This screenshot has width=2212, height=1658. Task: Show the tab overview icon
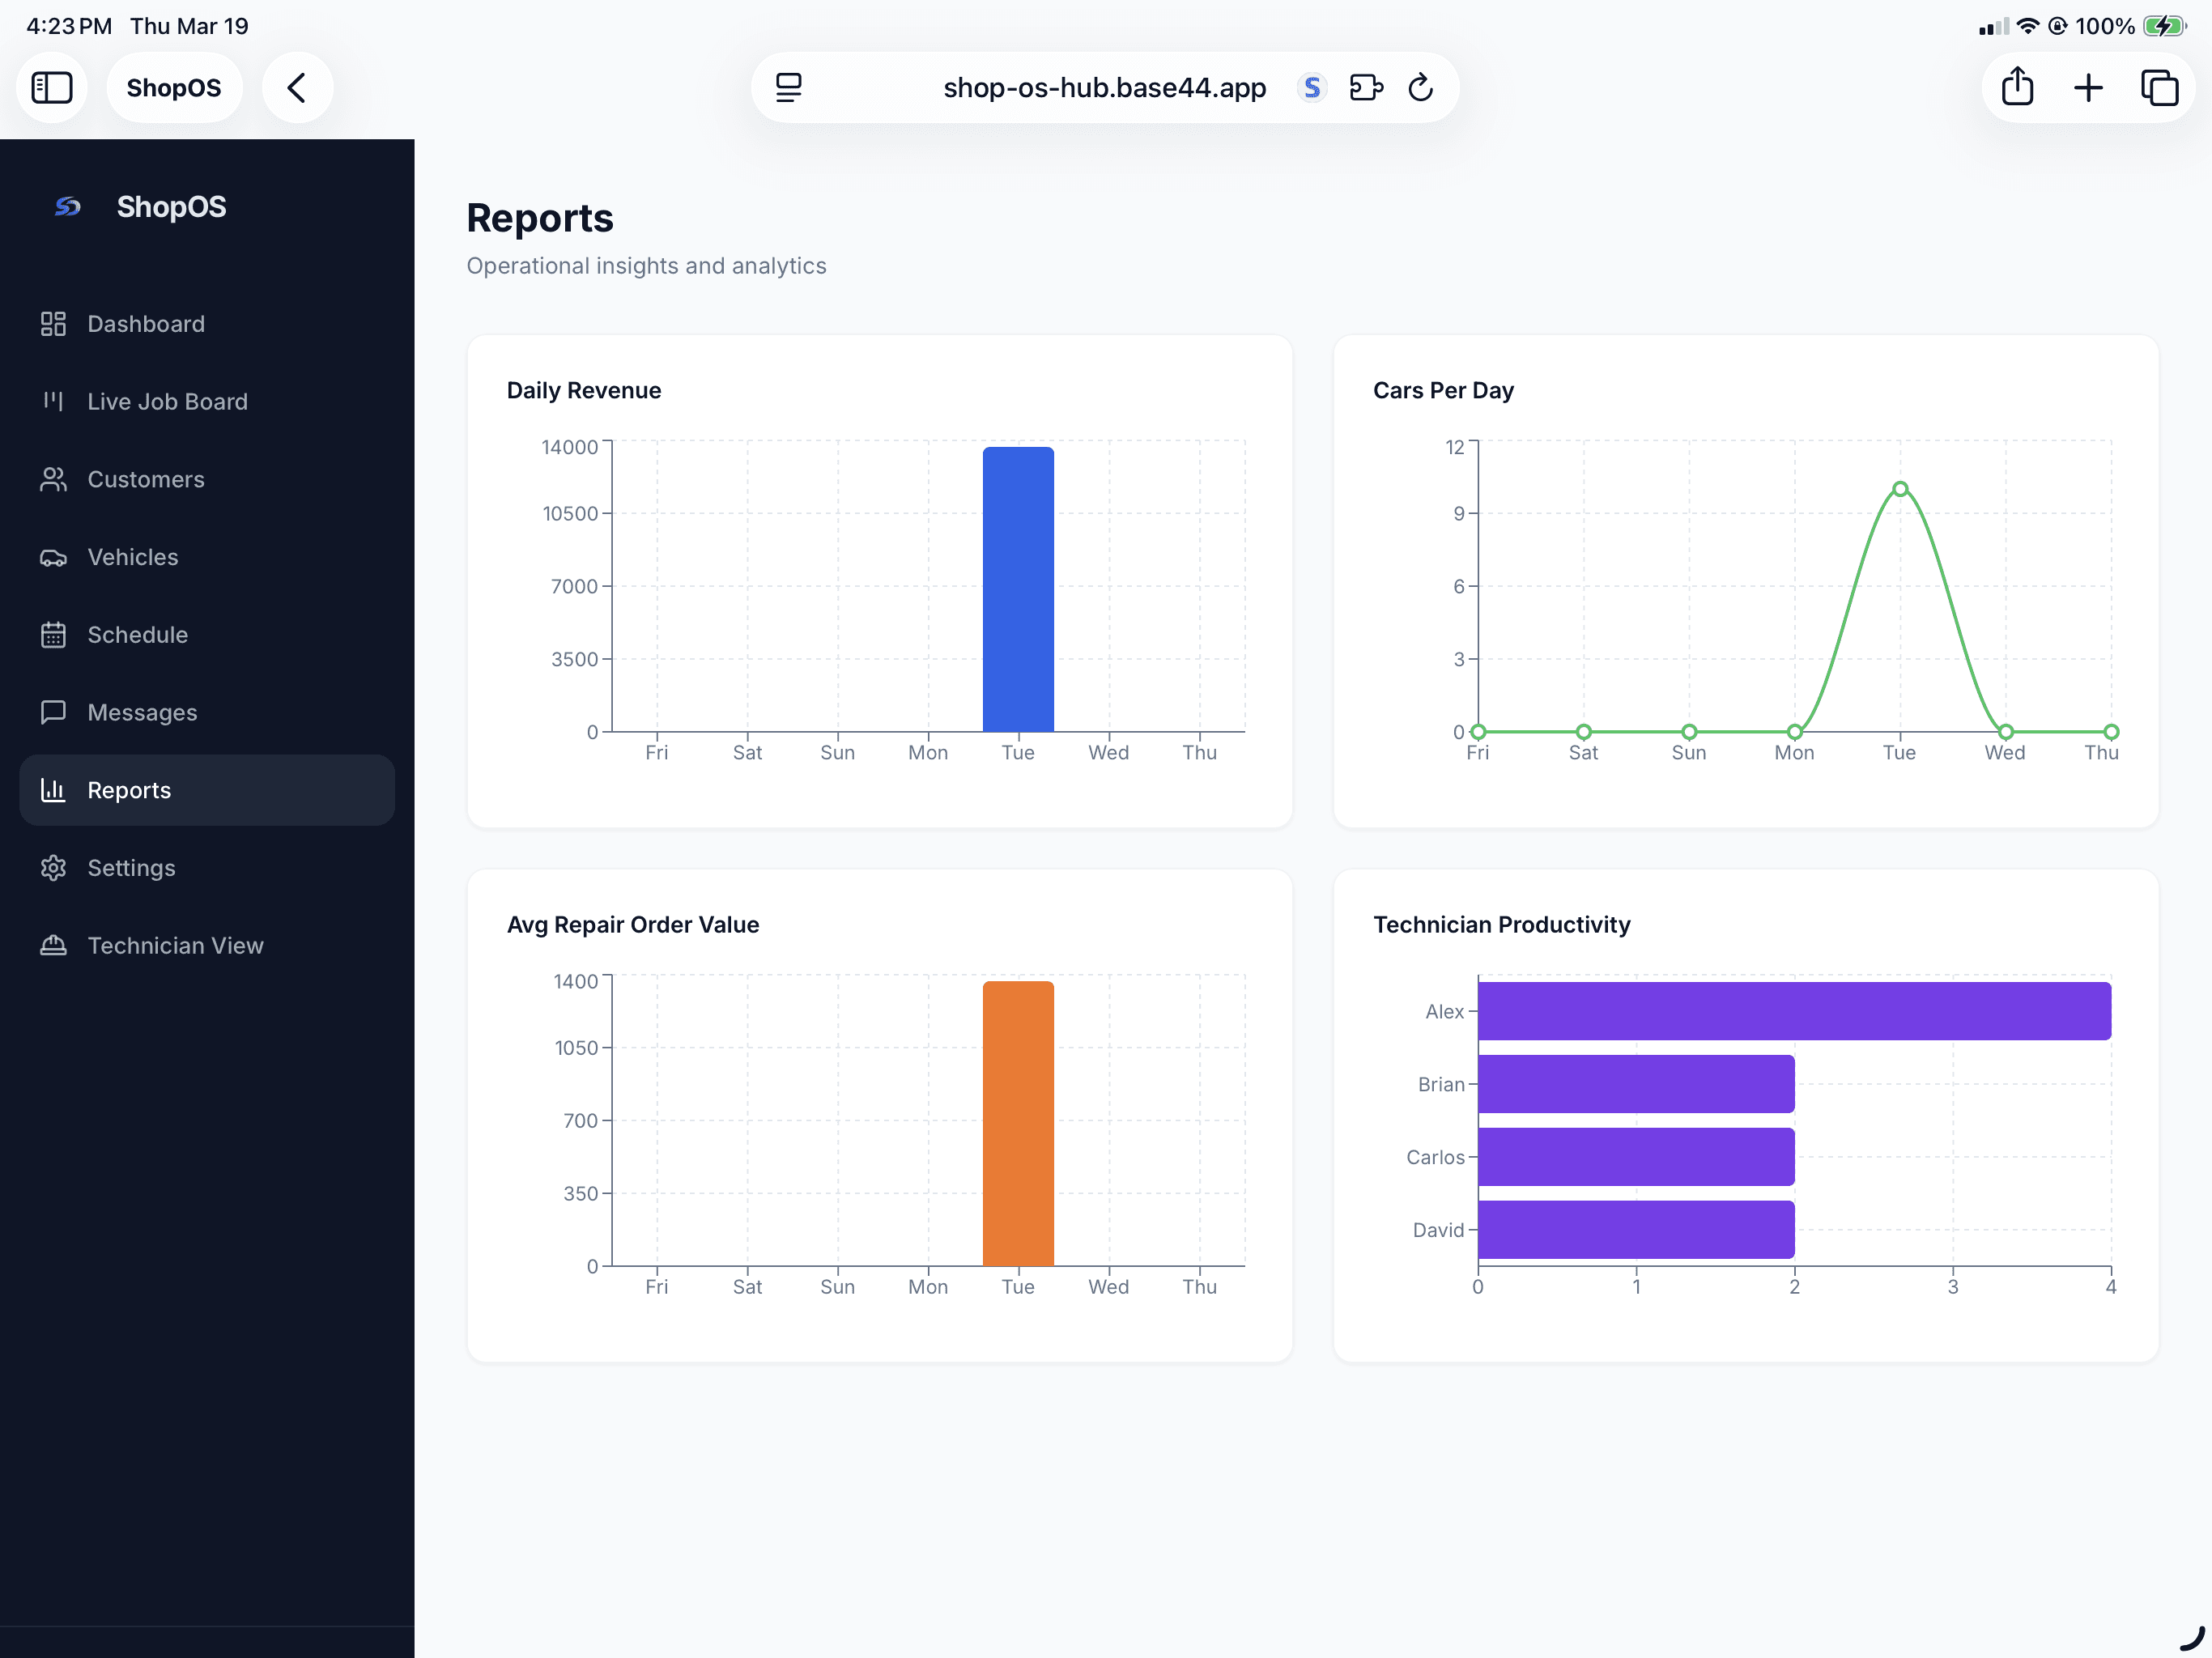click(x=2159, y=88)
